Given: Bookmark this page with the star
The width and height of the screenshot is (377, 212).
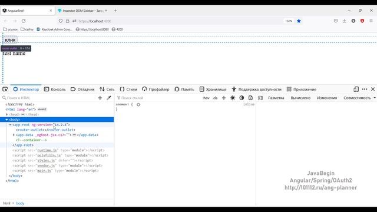Looking at the screenshot, I should [x=299, y=21].
